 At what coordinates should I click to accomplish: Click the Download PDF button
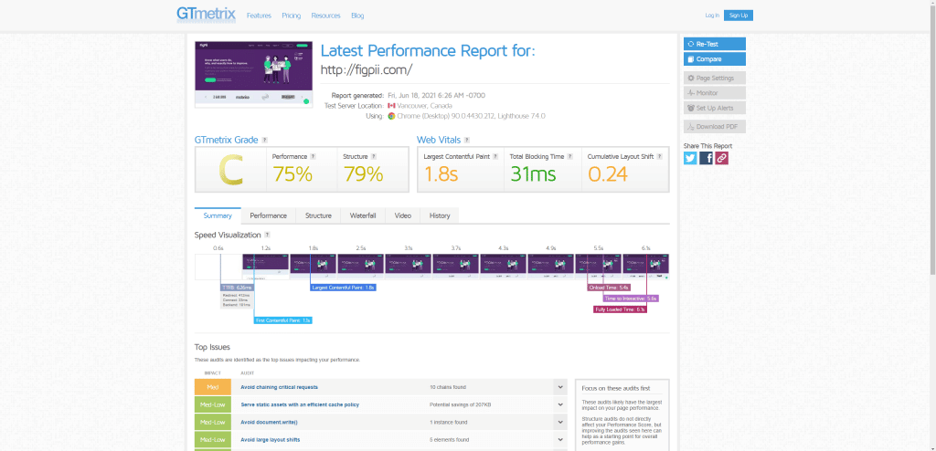(x=715, y=127)
